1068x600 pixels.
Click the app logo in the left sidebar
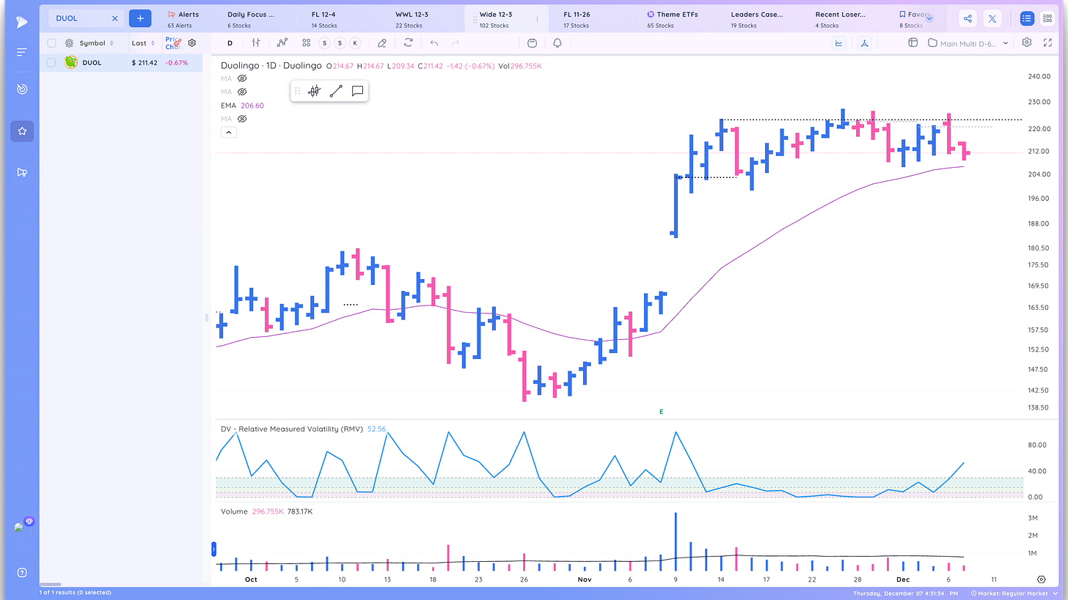pyautogui.click(x=22, y=23)
